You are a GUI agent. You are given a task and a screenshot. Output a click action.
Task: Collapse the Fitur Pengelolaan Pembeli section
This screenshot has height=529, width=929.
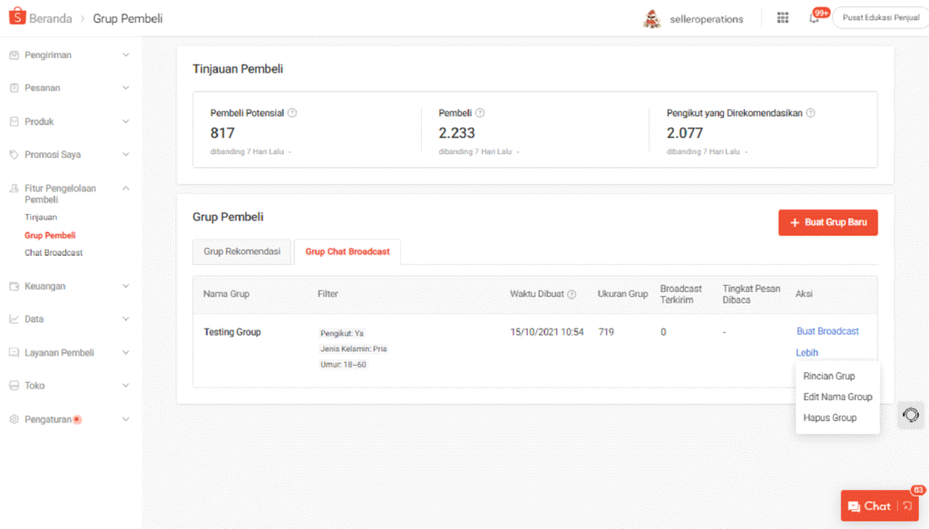click(125, 189)
